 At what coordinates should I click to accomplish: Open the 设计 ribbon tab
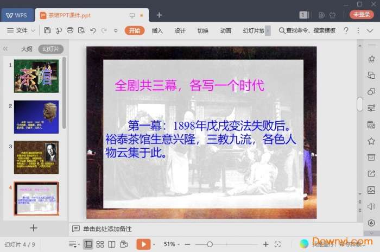pos(180,30)
